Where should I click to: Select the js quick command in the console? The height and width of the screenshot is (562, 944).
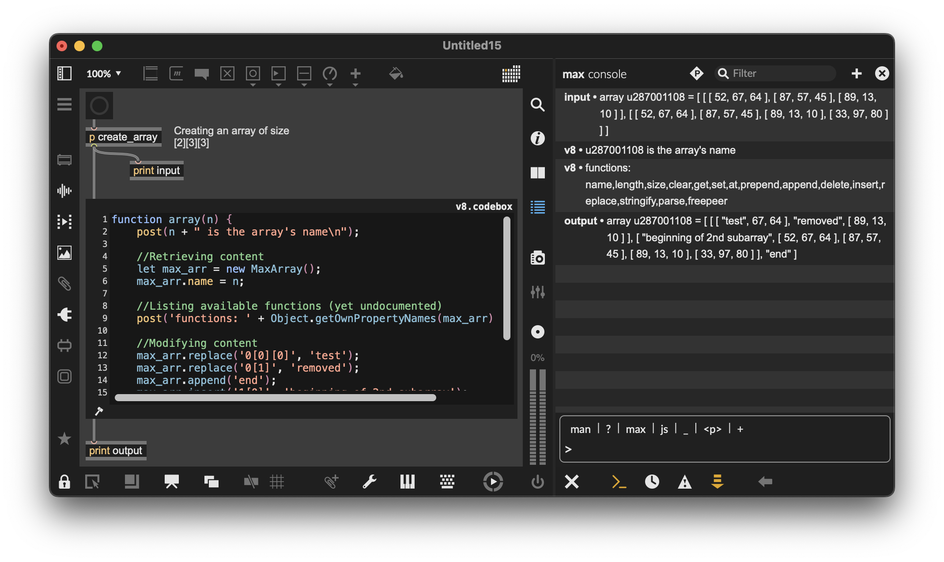click(x=664, y=429)
